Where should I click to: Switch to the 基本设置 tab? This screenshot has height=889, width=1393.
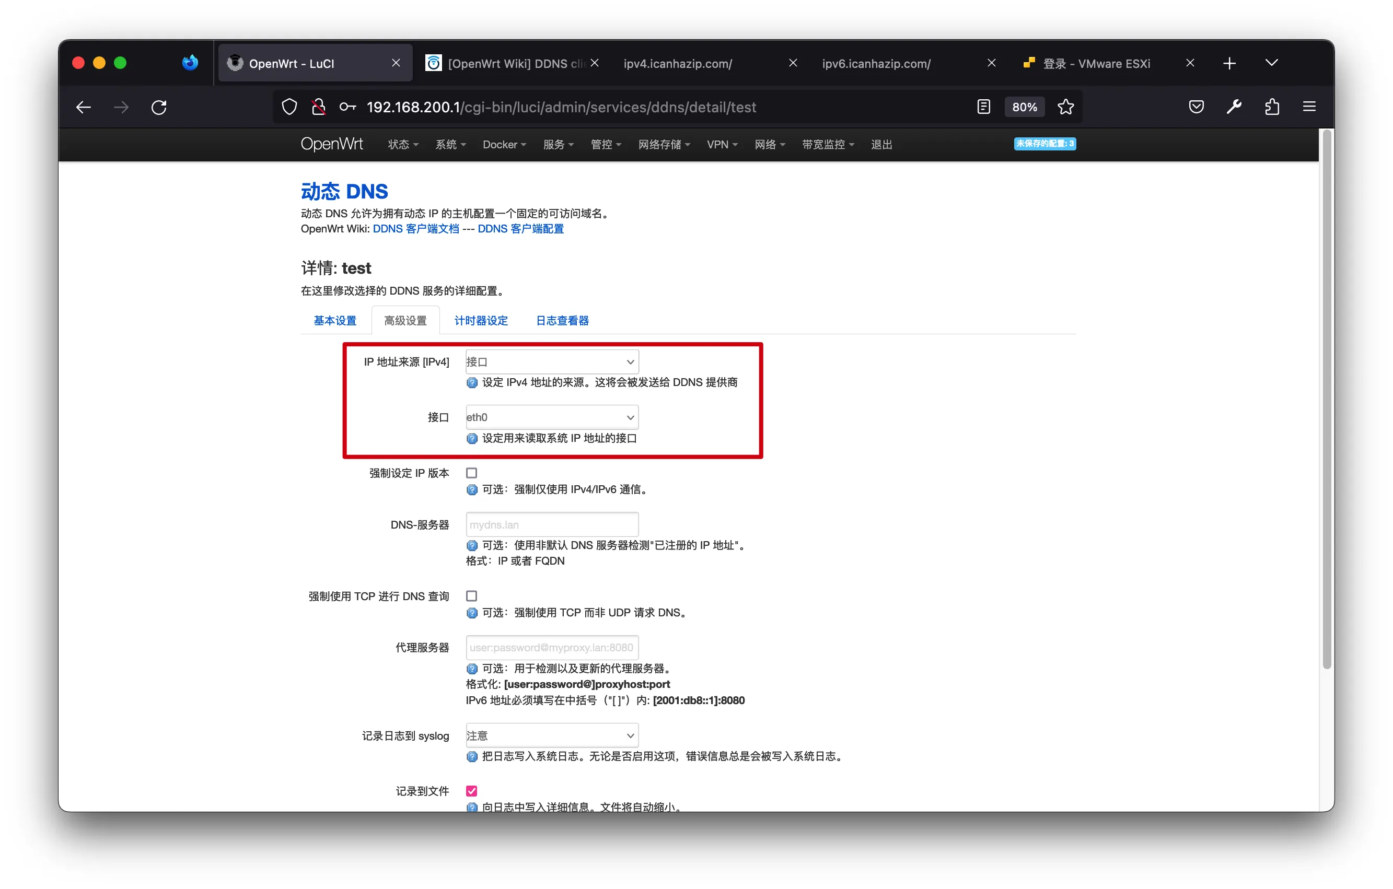pos(335,320)
